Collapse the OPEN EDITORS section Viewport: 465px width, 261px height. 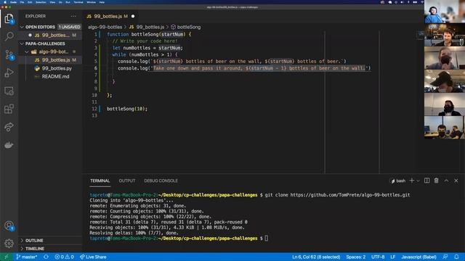coord(40,27)
